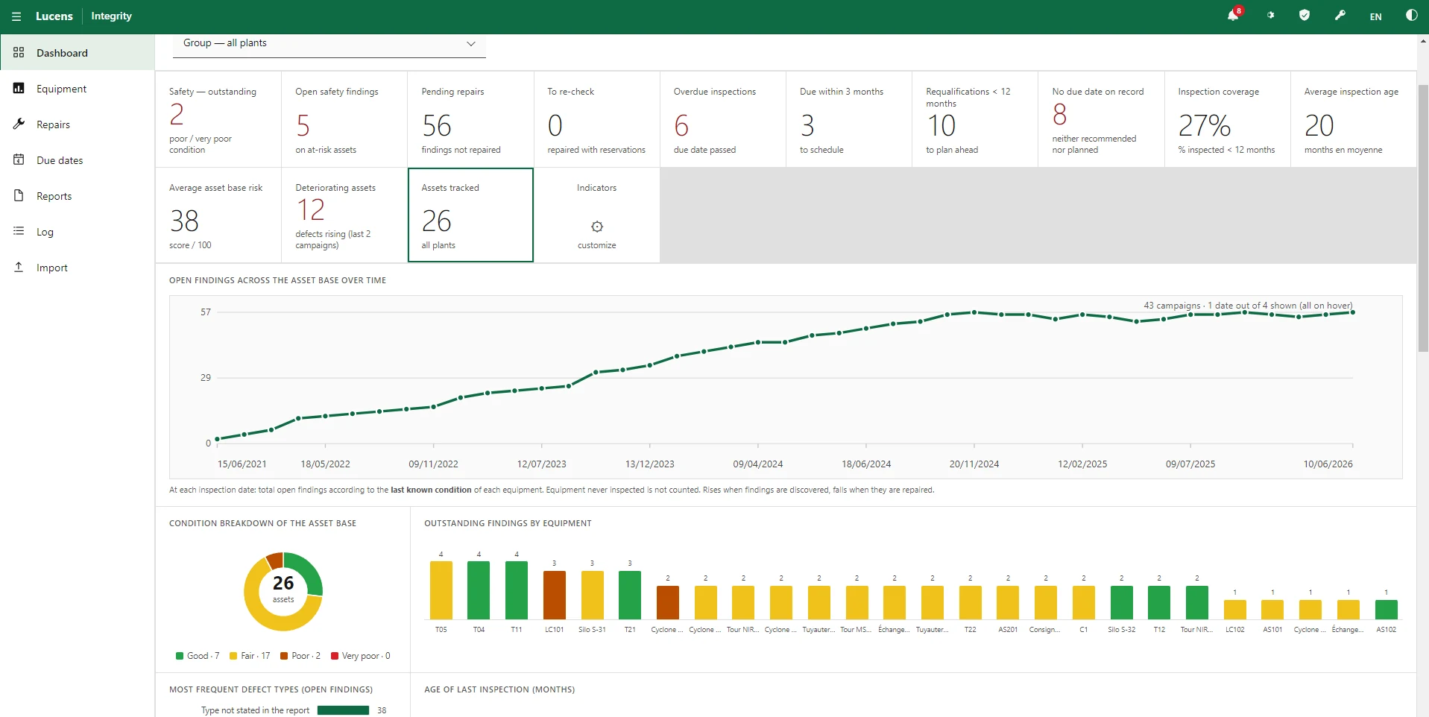Open the notifications bell with 8 alerts
This screenshot has width=1429, height=717.
click(x=1233, y=15)
